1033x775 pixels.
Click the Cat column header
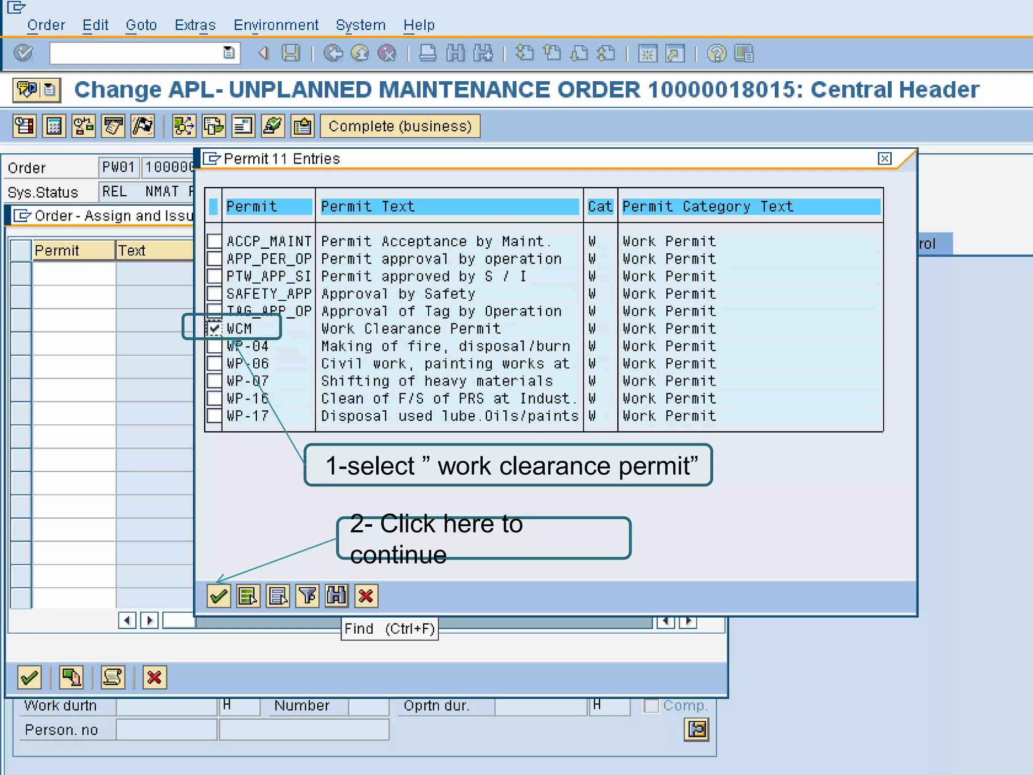click(x=600, y=206)
